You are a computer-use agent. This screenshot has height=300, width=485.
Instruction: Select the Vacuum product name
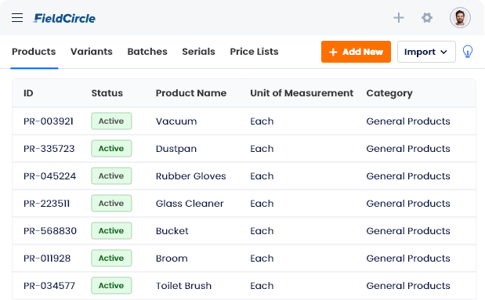click(x=176, y=121)
